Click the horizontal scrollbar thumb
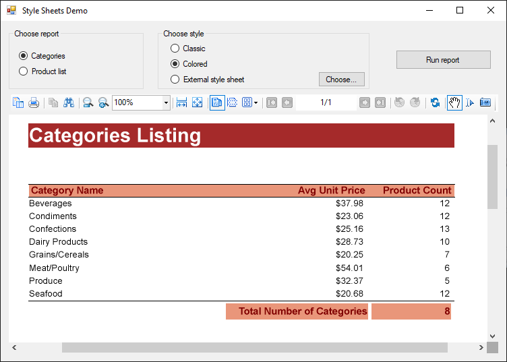This screenshot has height=362, width=507. point(255,347)
